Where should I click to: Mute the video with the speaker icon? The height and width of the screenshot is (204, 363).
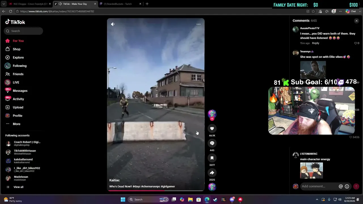(x=113, y=24)
